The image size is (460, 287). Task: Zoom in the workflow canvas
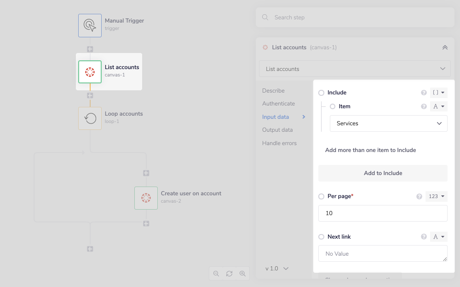242,274
